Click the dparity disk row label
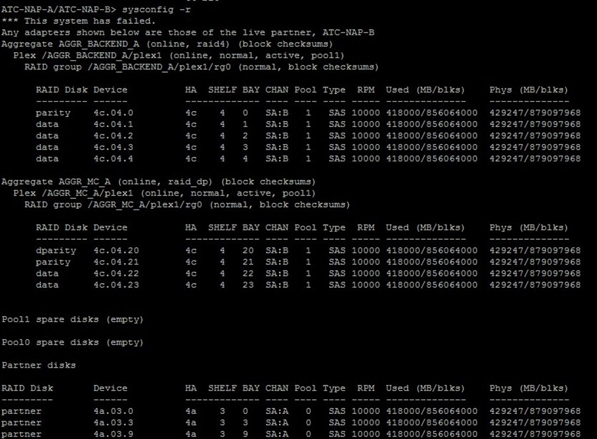This screenshot has width=597, height=439. [56, 251]
